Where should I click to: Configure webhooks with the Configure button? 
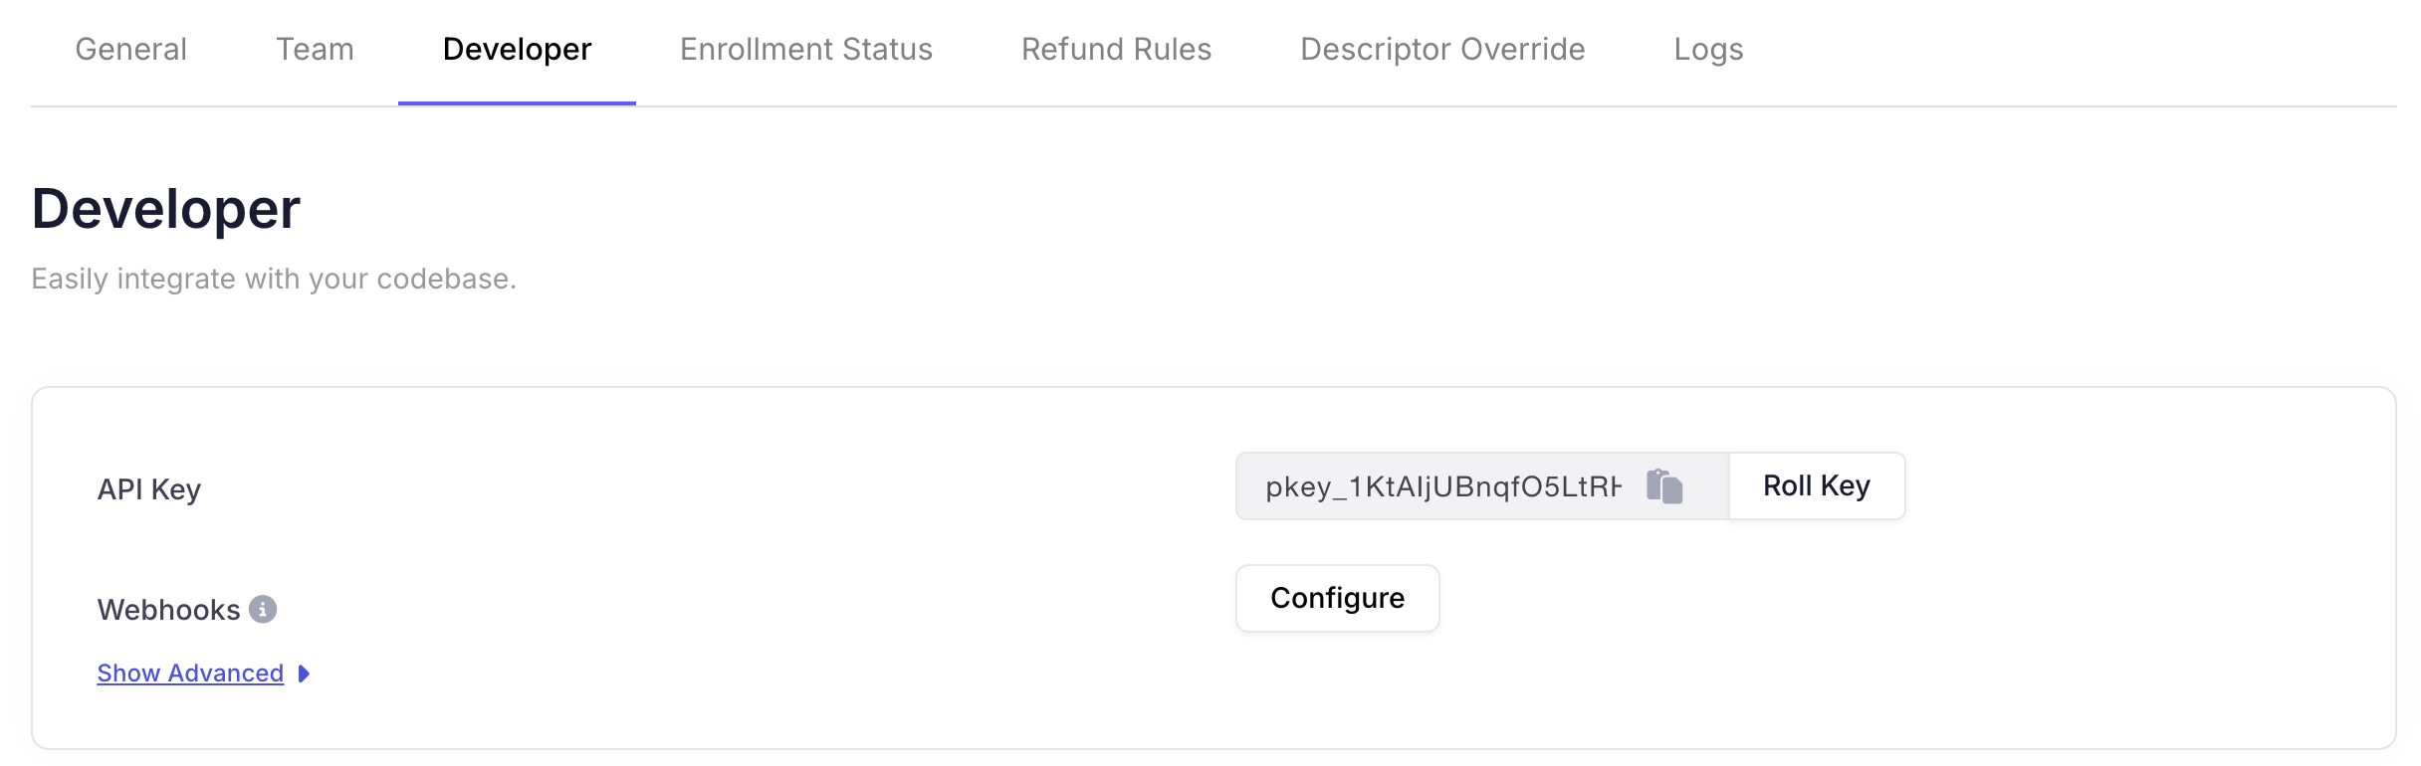(1337, 598)
